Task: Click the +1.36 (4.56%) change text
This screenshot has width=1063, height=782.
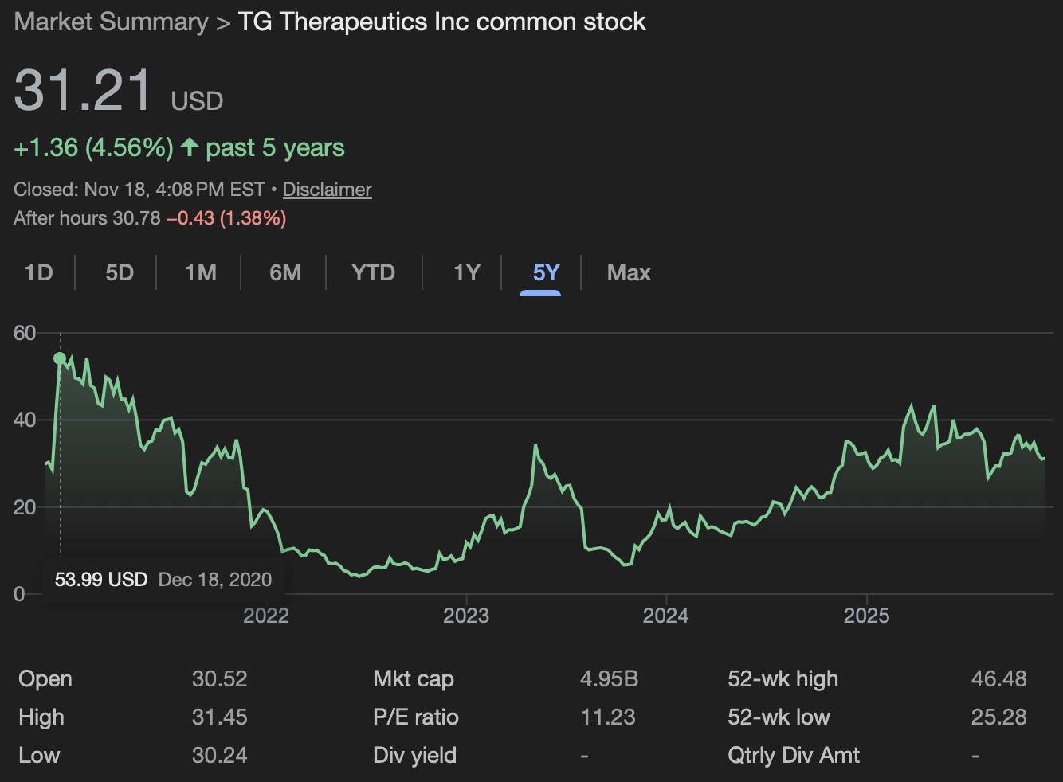Action: 94,147
